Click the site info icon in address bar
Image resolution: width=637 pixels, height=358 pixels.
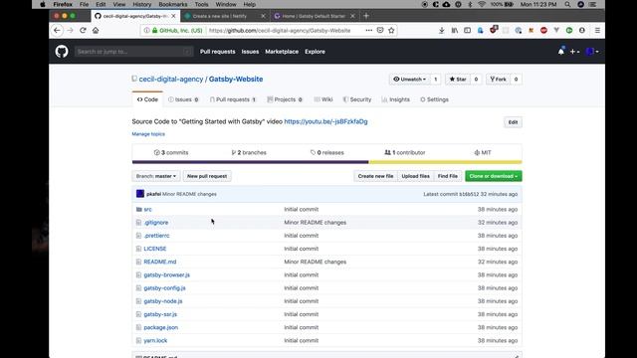(146, 31)
